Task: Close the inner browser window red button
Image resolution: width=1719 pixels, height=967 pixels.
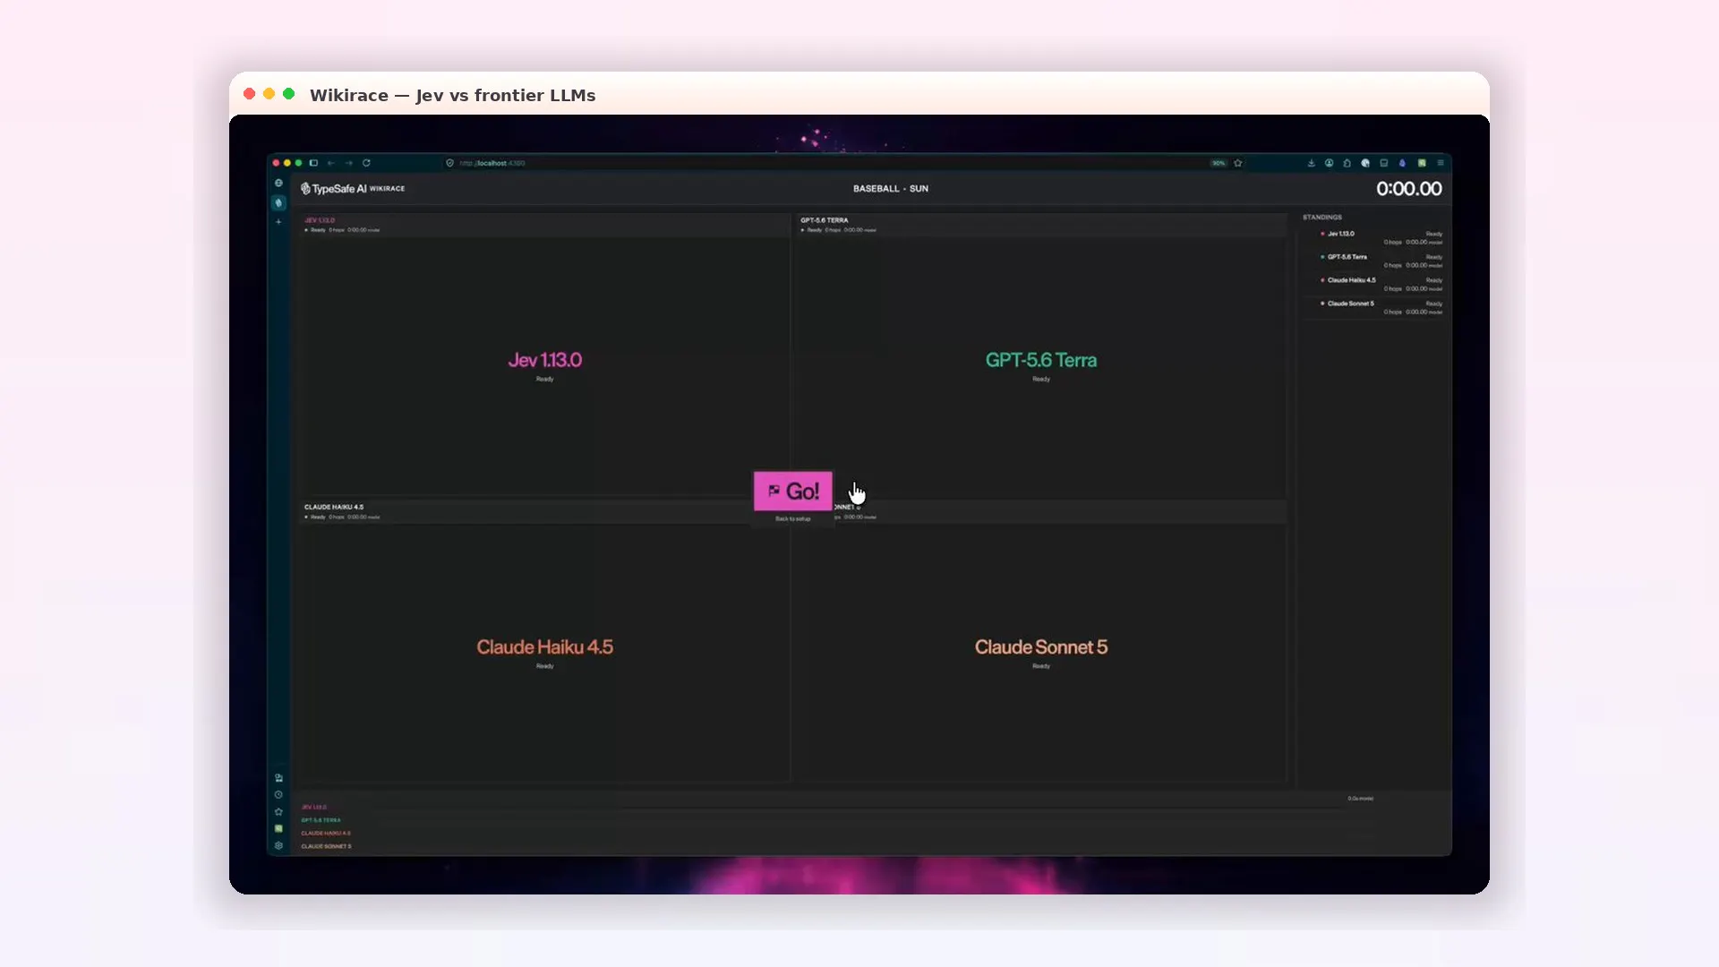Action: [276, 163]
